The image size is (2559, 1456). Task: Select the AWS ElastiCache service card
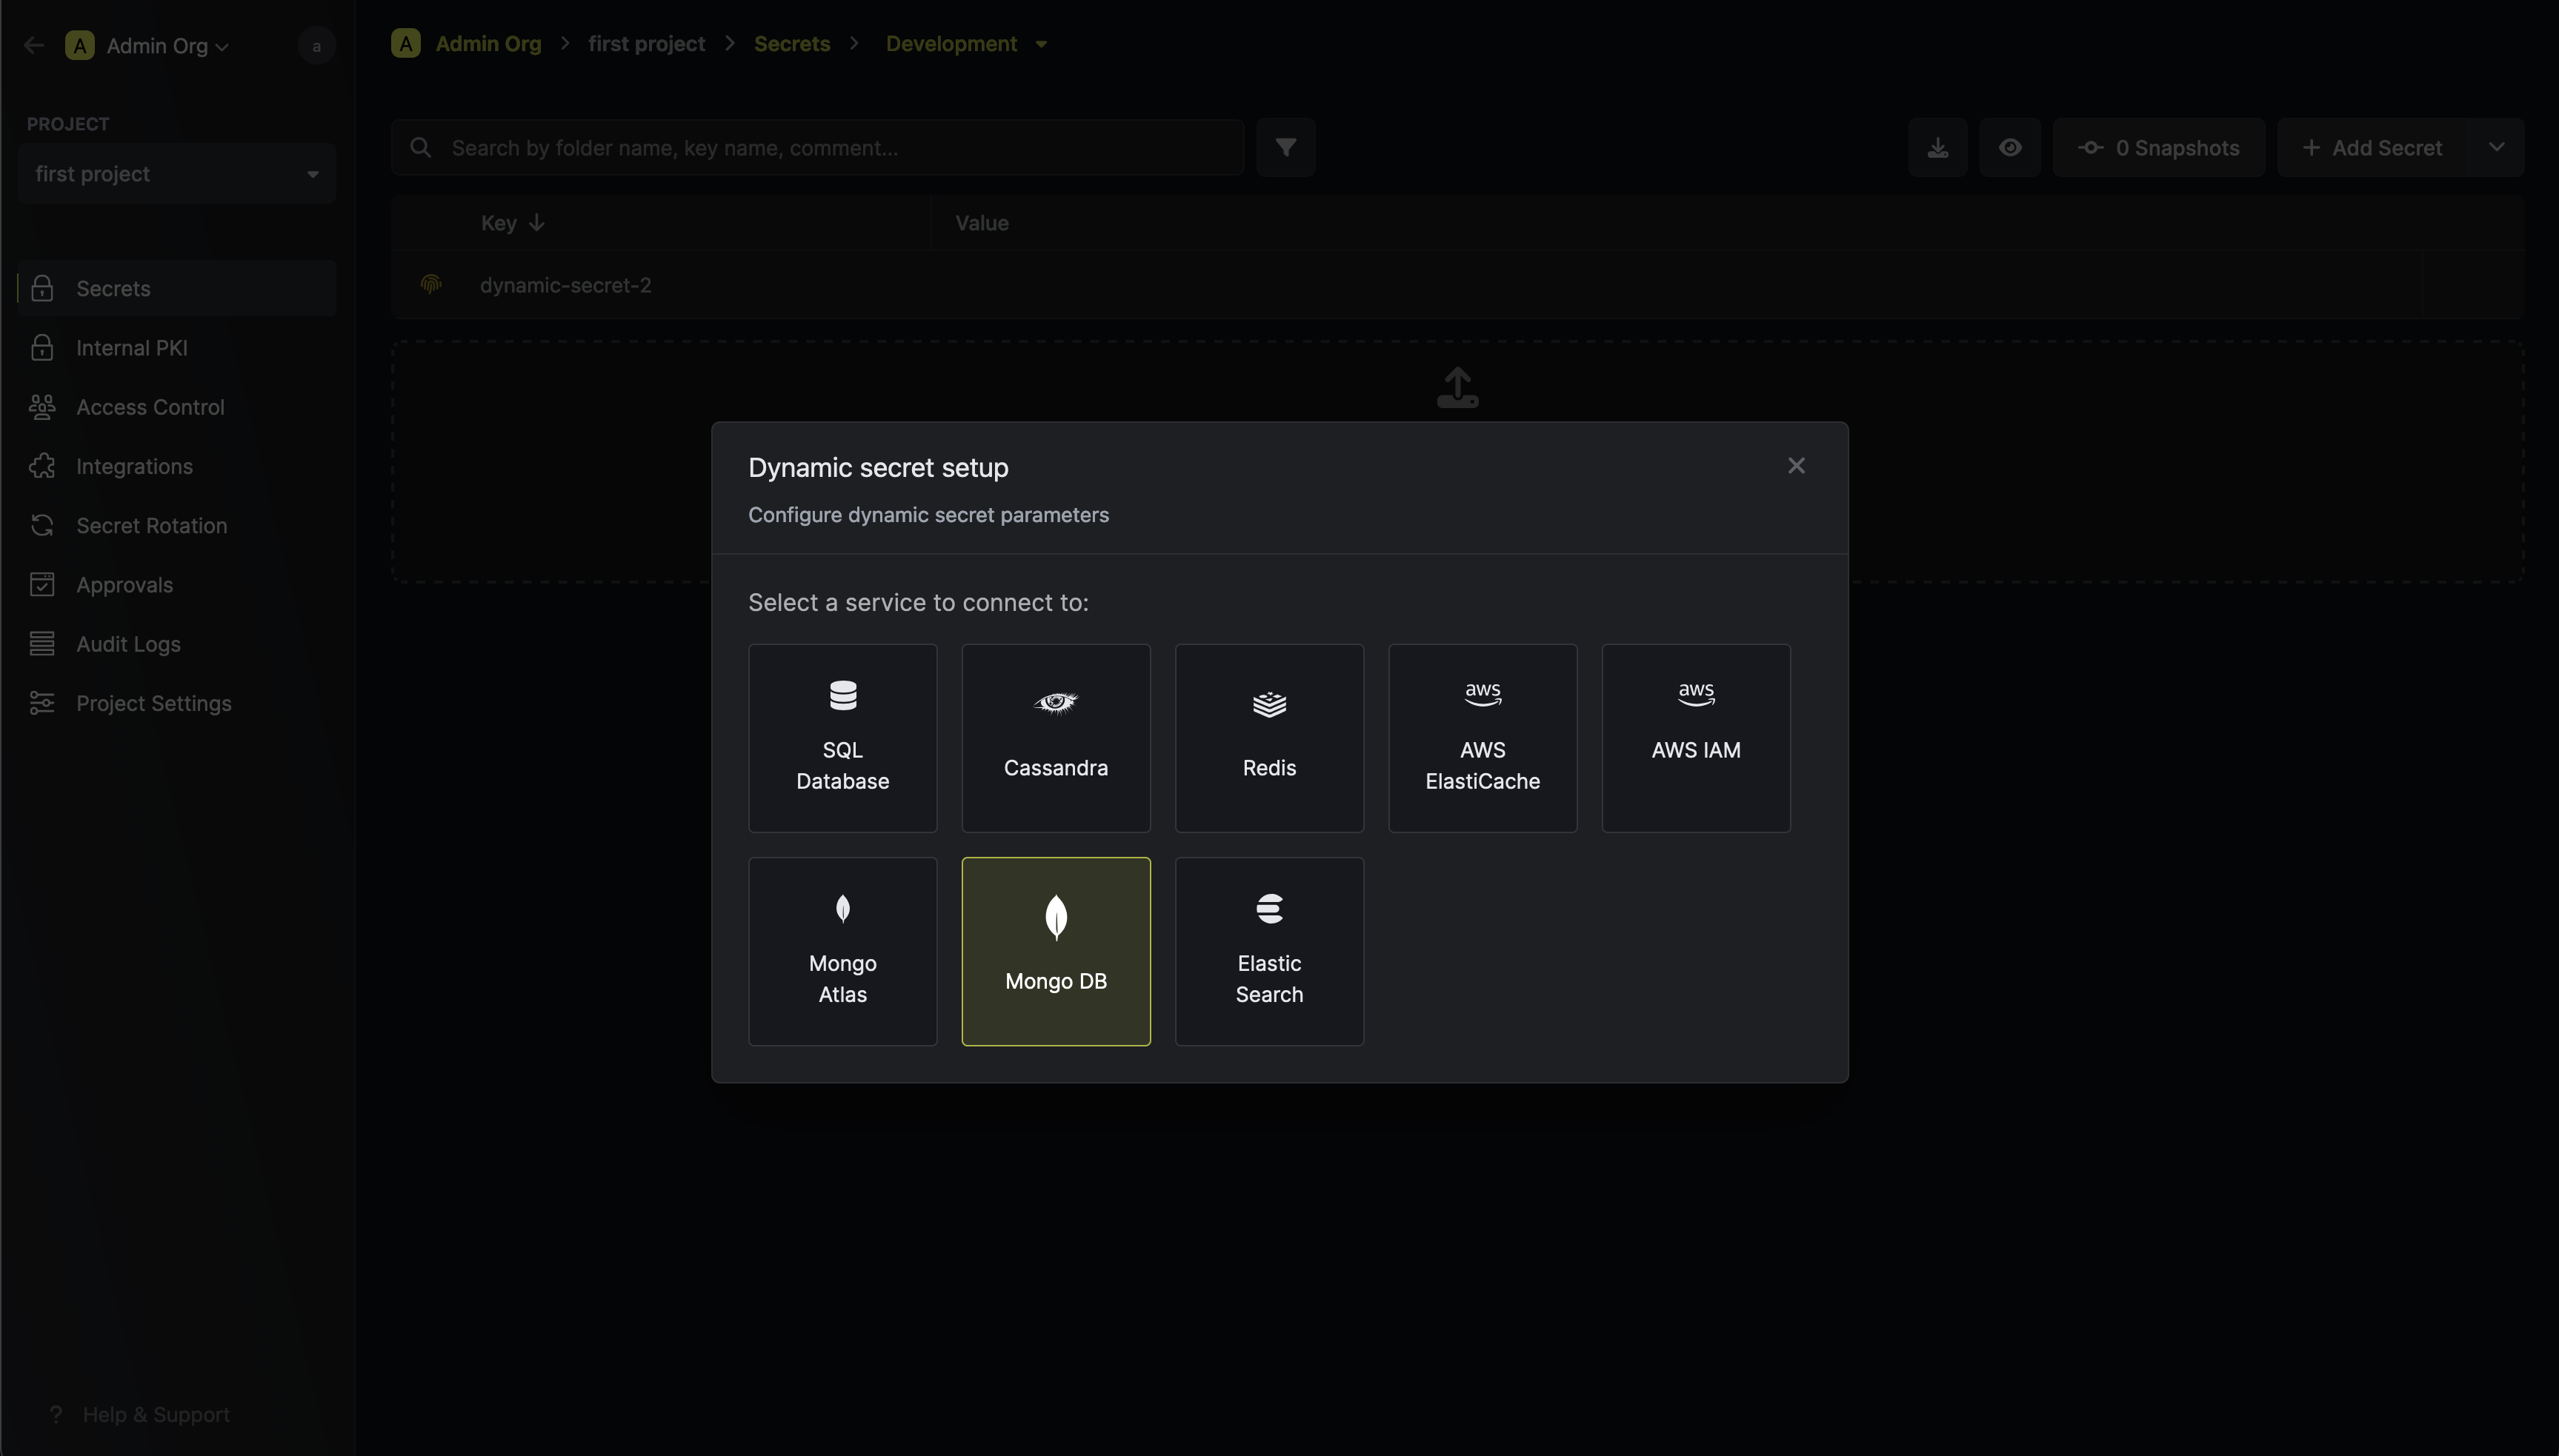coord(1483,738)
